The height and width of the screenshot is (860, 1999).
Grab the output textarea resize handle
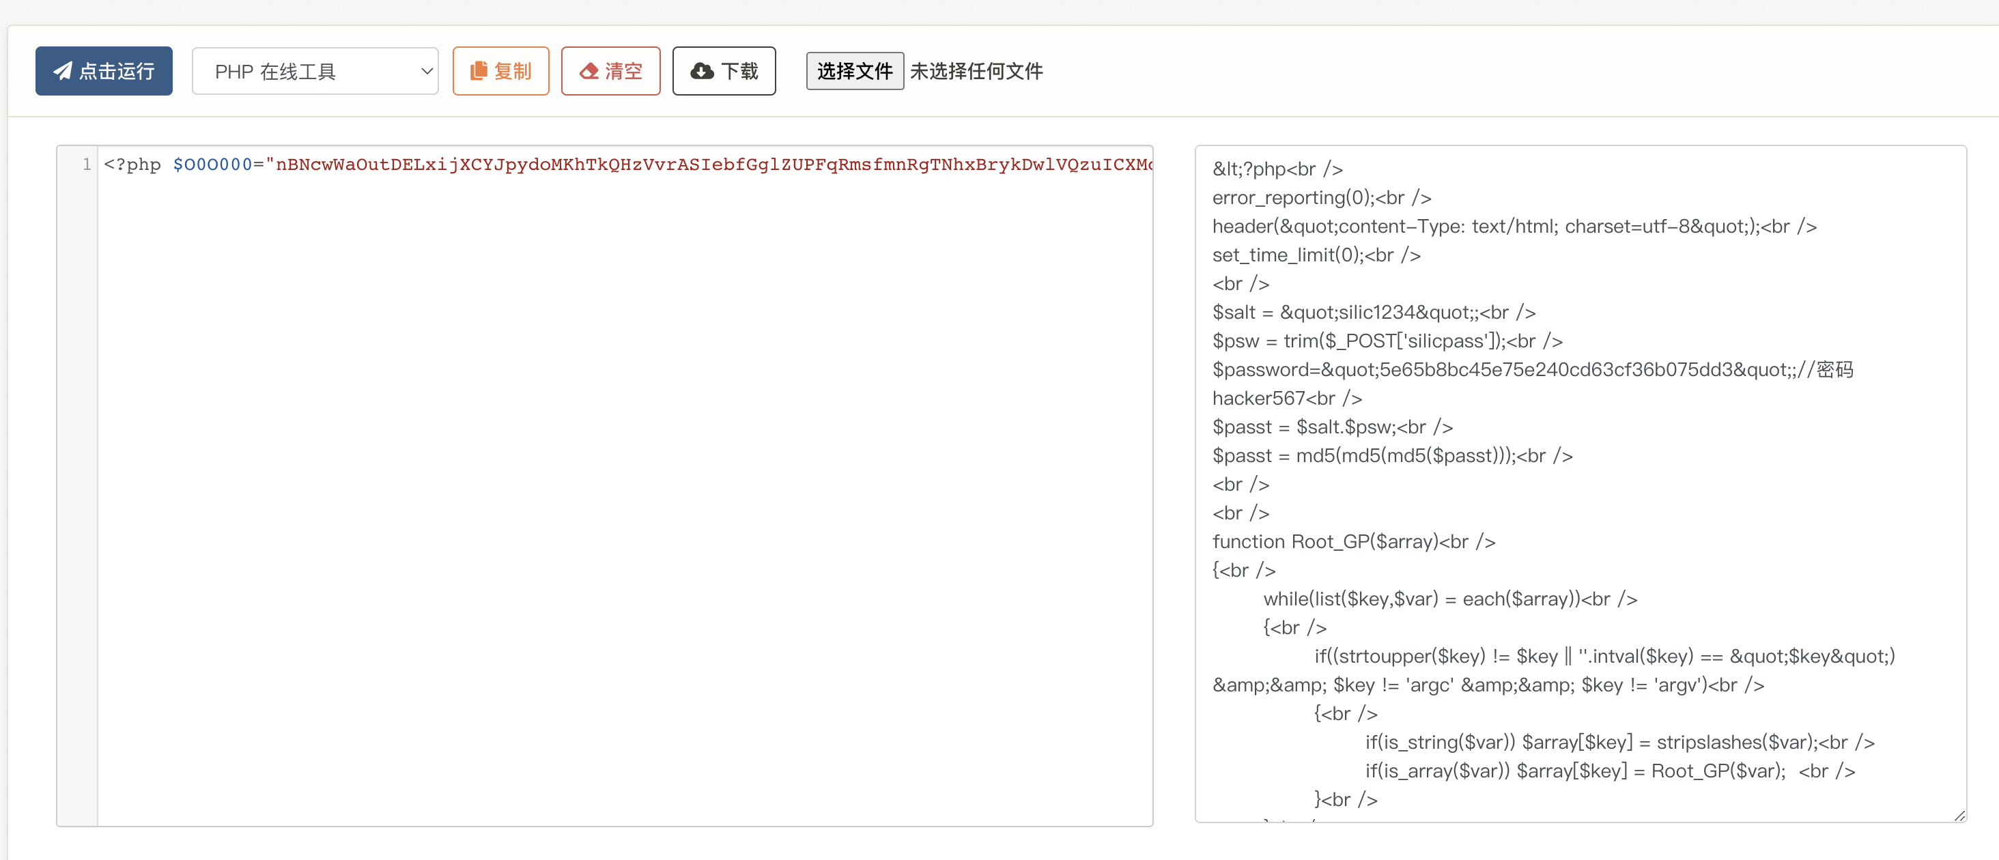click(x=1959, y=814)
